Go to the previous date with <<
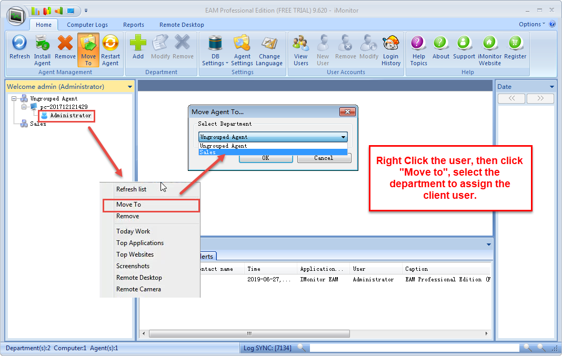Image resolution: width=562 pixels, height=356 pixels. click(511, 98)
